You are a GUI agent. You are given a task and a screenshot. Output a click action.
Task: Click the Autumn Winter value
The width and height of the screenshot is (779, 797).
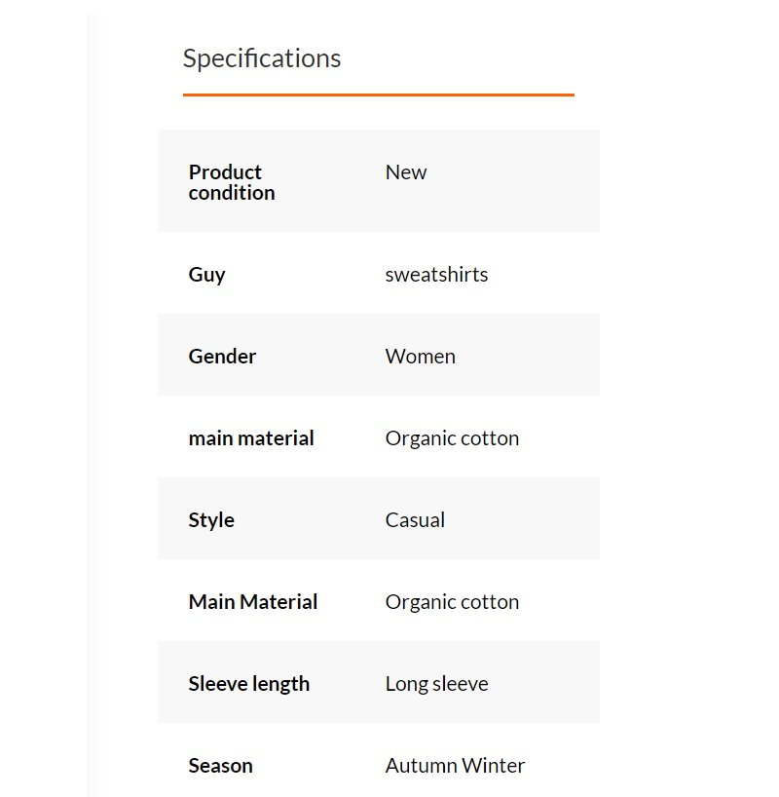pyautogui.click(x=455, y=766)
